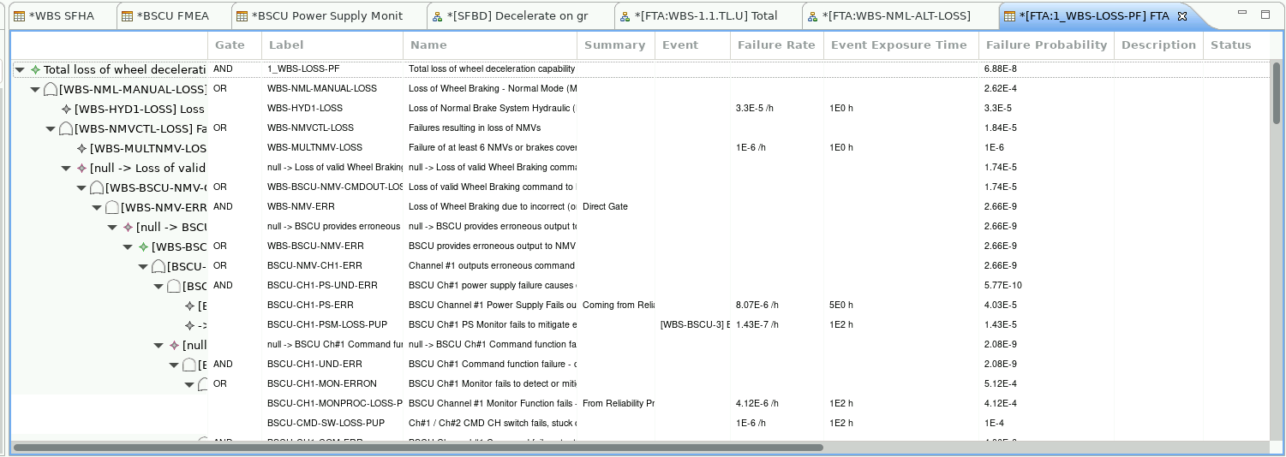Viewport: 1286px width, 457px height.
Task: Click the Description column header
Action: [x=1158, y=45]
